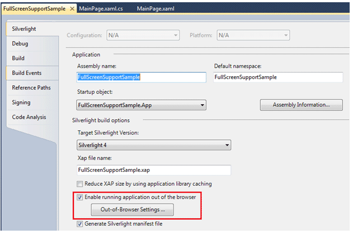Image resolution: width=353 pixels, height=234 pixels.
Task: Select the Build Events tab
Action: point(26,73)
